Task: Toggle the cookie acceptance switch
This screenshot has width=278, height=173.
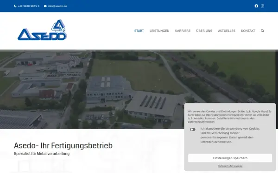Action: pos(193,129)
